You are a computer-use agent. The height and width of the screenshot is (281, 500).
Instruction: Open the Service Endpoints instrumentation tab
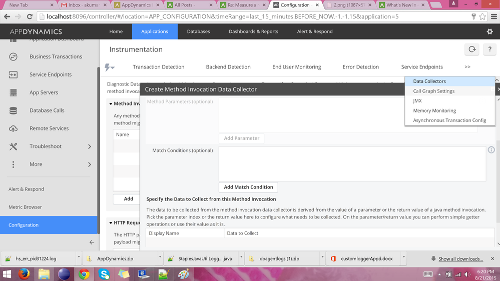coord(422,67)
